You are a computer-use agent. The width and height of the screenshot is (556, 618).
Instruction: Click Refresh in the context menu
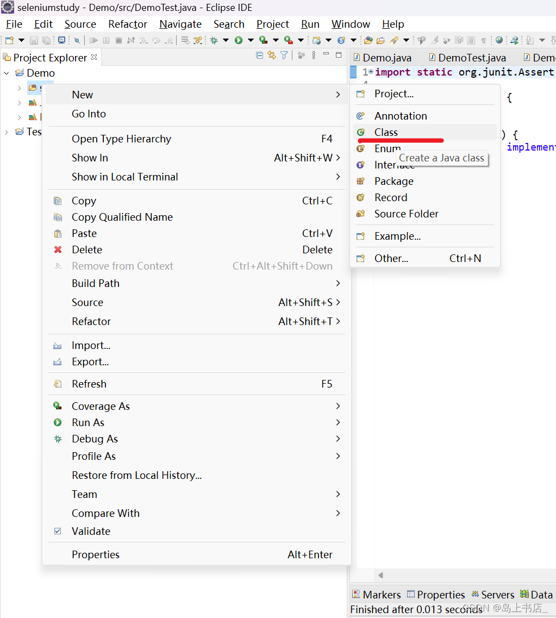tap(197, 384)
